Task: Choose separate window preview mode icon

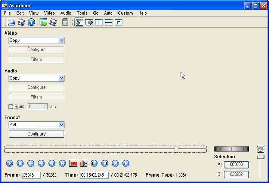Action: tap(118, 22)
